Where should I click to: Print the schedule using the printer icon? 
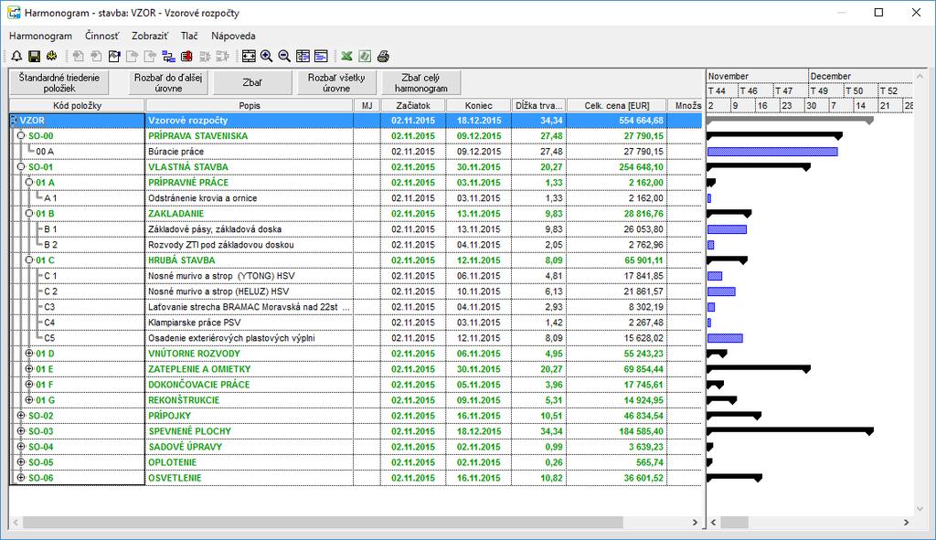[383, 56]
